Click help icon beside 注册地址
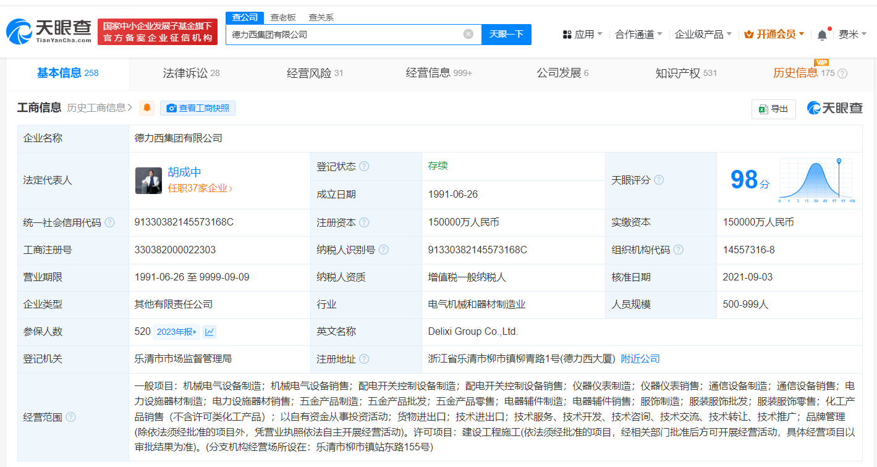 (x=364, y=359)
